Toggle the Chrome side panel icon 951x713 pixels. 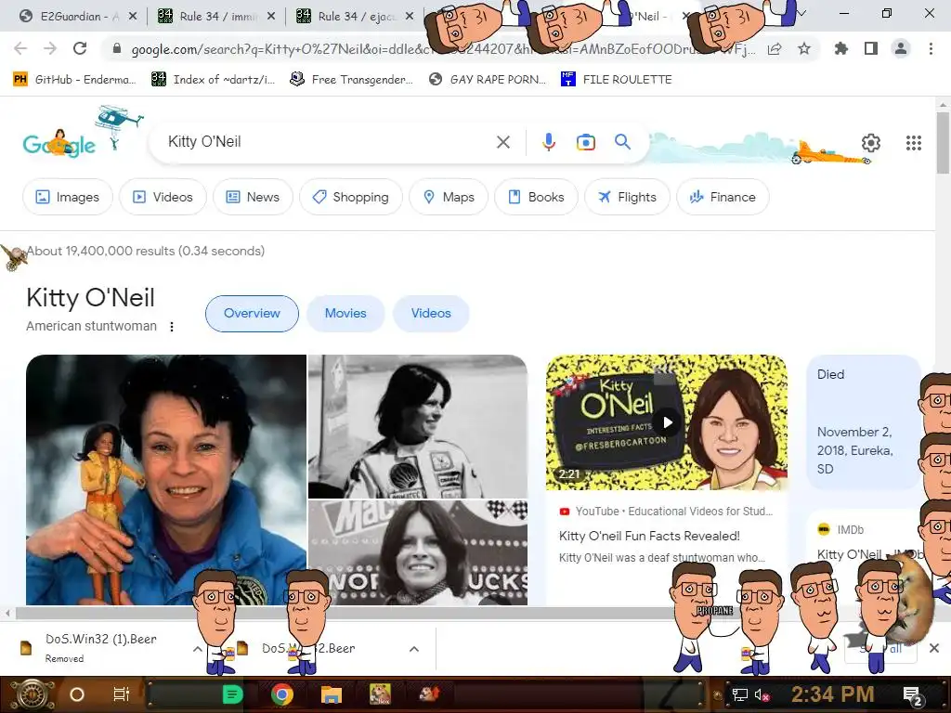point(871,49)
